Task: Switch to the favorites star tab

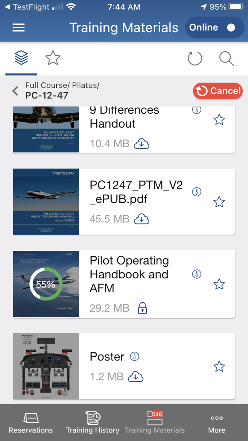Action: coord(53,58)
